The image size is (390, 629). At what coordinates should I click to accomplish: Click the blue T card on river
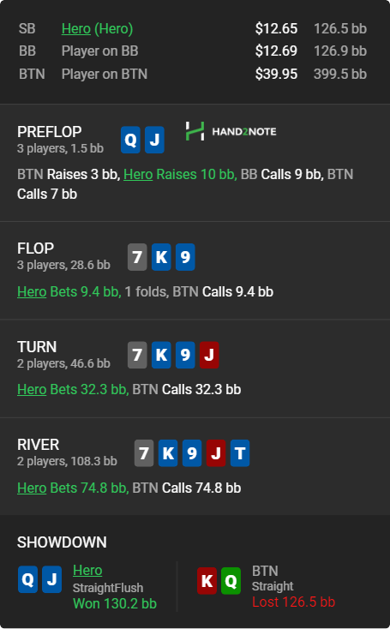point(240,452)
